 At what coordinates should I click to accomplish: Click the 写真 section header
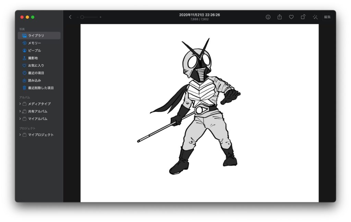pos(22,29)
